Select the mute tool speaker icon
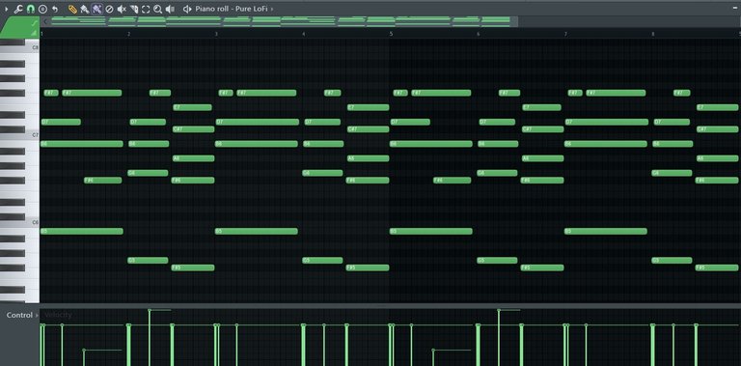The height and width of the screenshot is (366, 741). click(122, 9)
